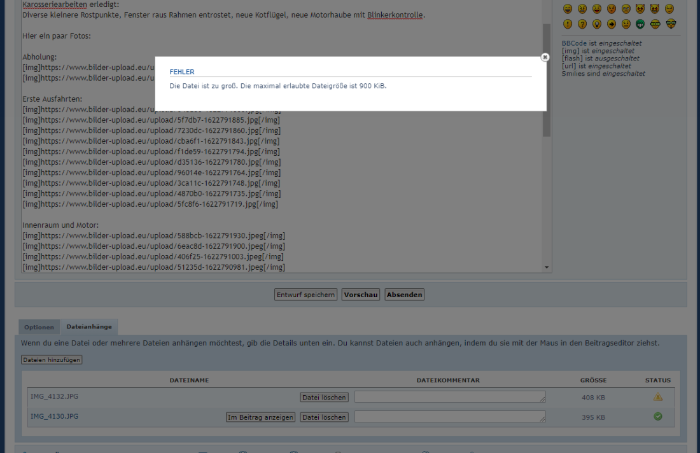Image resolution: width=700 pixels, height=453 pixels.
Task: Insert the lightbulb idea smiley
Action: (x=596, y=24)
